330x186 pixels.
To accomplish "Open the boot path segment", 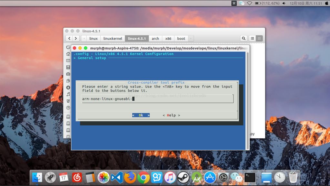I will point(181,38).
